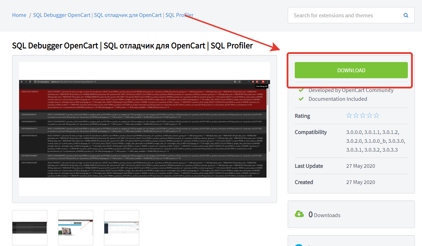Open the SQL Debugger OpenCart breadcrumb link
Viewport: 422px width, 246px height.
[113, 15]
